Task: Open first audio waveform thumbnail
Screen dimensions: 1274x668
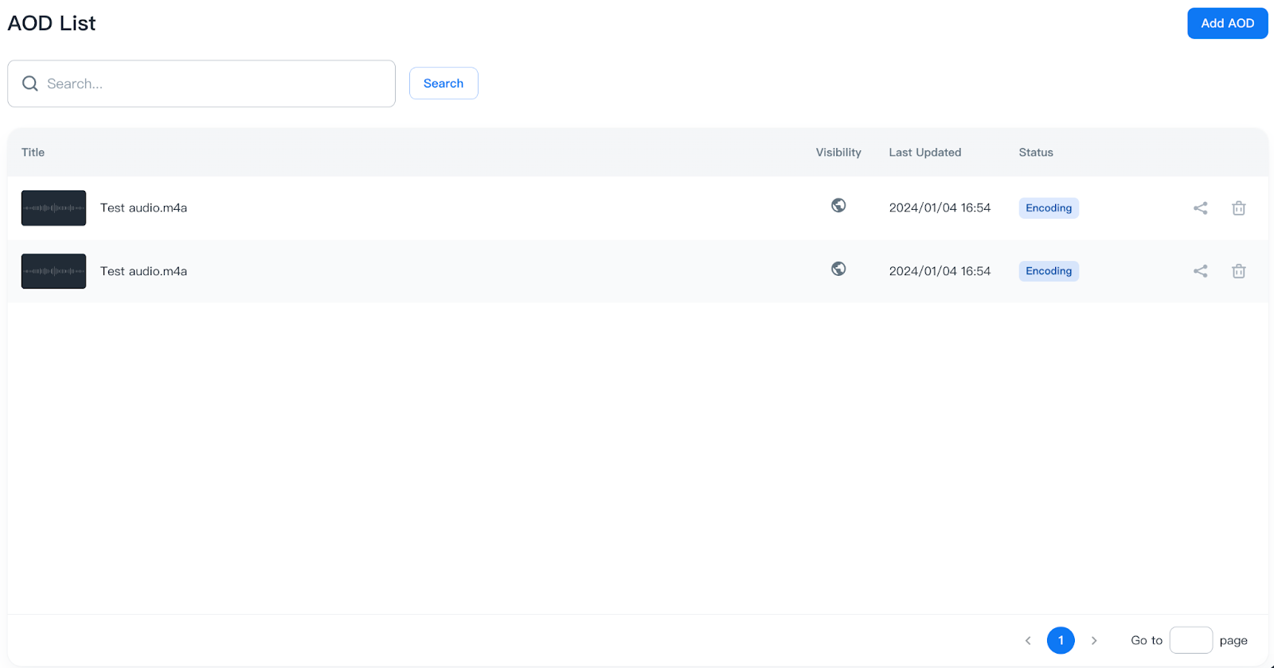Action: click(x=53, y=208)
